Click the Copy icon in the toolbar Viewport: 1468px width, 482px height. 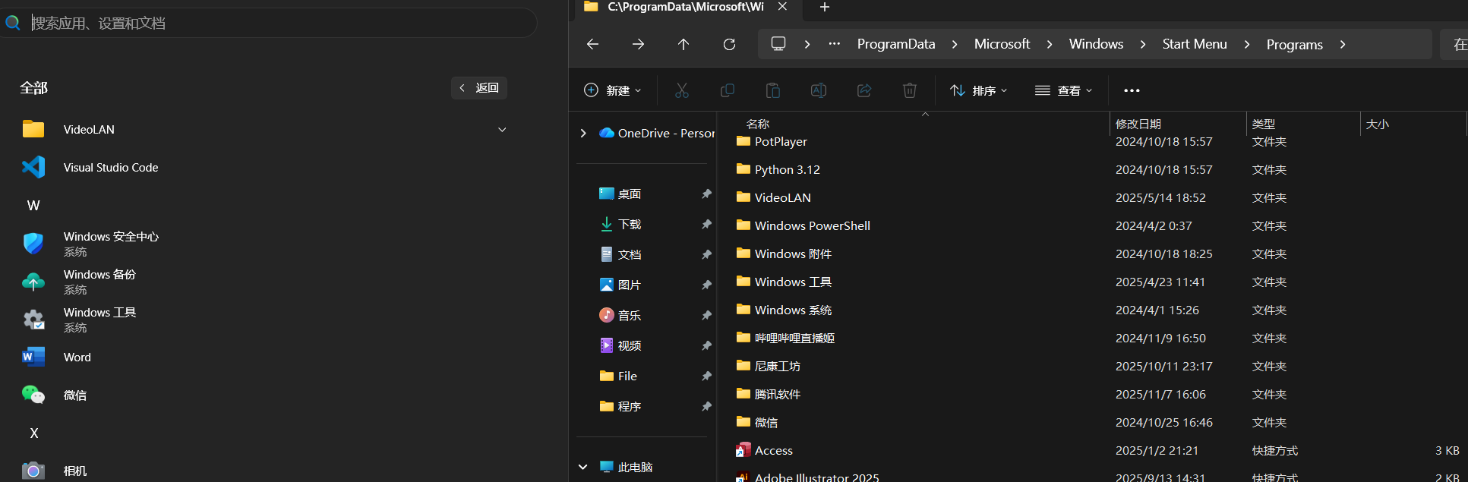pos(728,90)
